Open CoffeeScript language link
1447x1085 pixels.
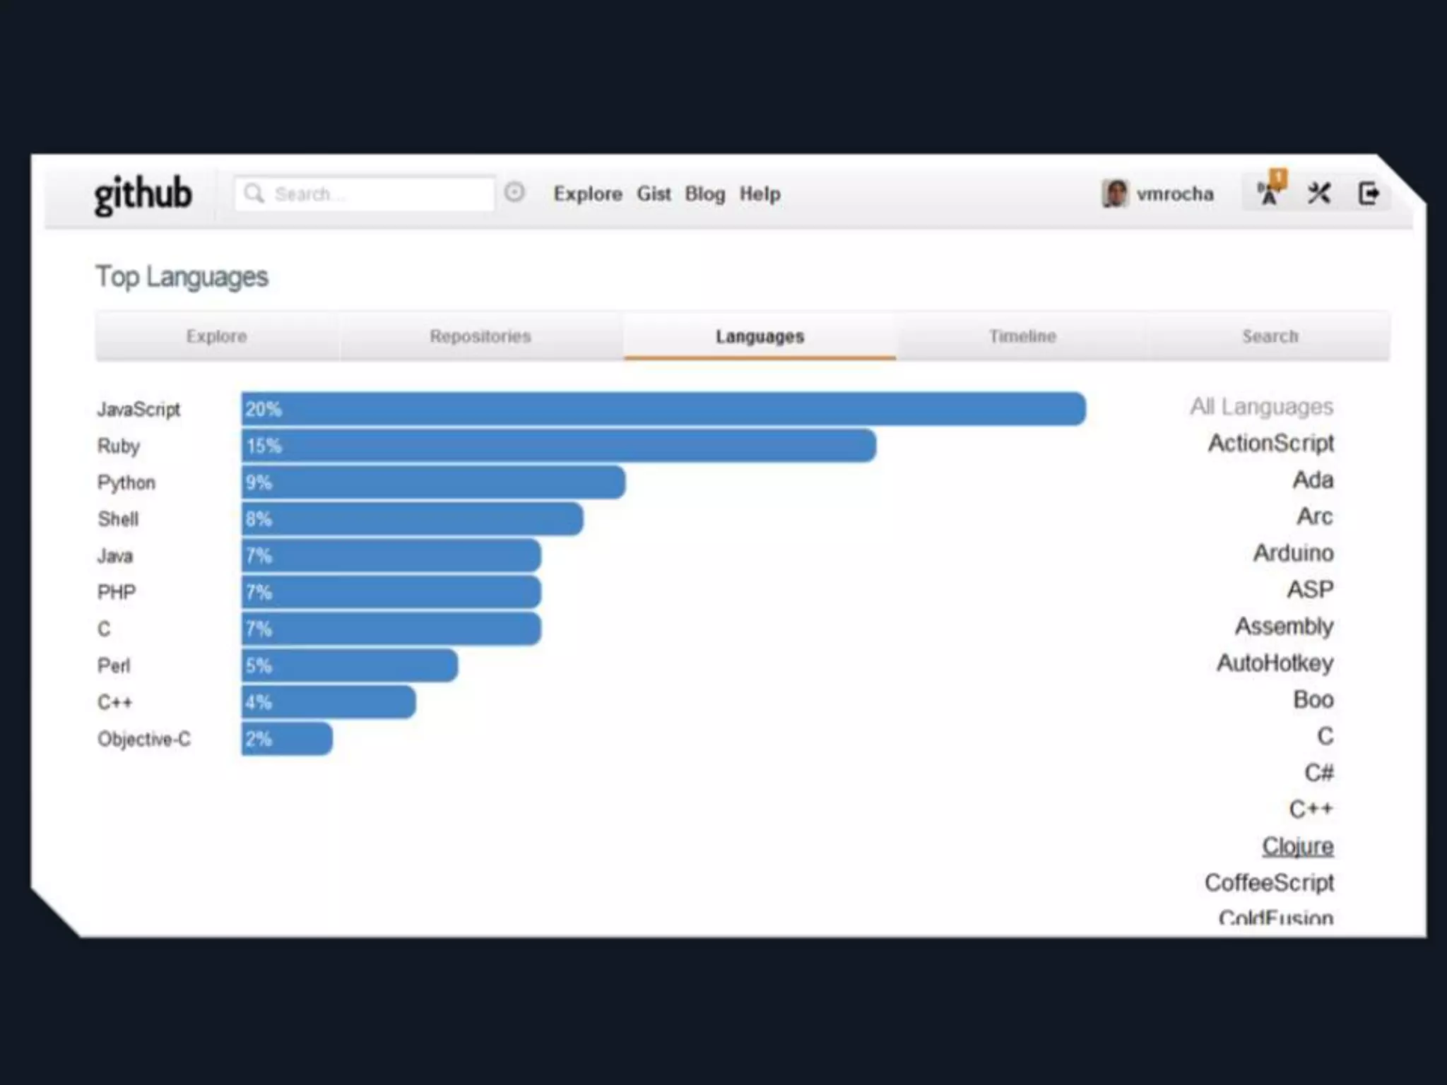1269,882
